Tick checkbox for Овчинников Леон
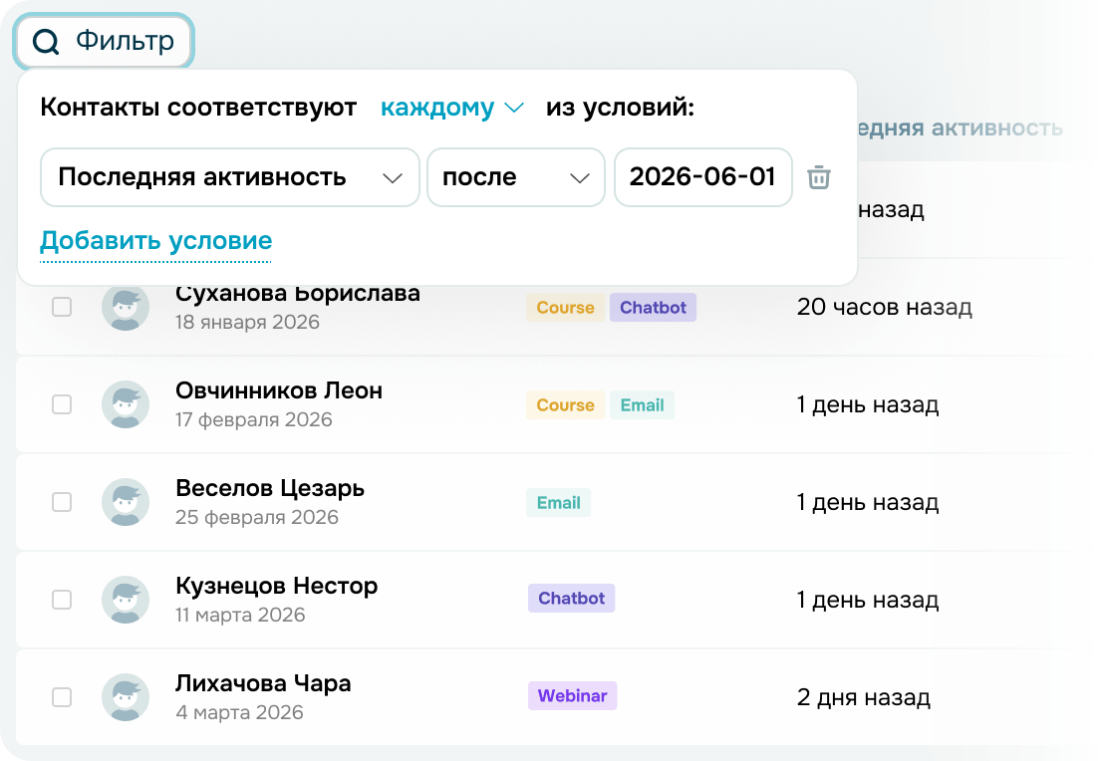 click(62, 404)
